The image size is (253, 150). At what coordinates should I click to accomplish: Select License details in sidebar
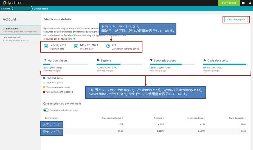click(11, 29)
